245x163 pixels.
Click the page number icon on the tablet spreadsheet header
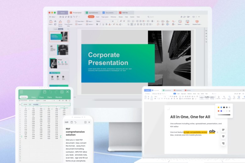click(62, 92)
